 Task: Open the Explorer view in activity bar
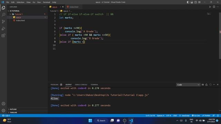(3, 8)
